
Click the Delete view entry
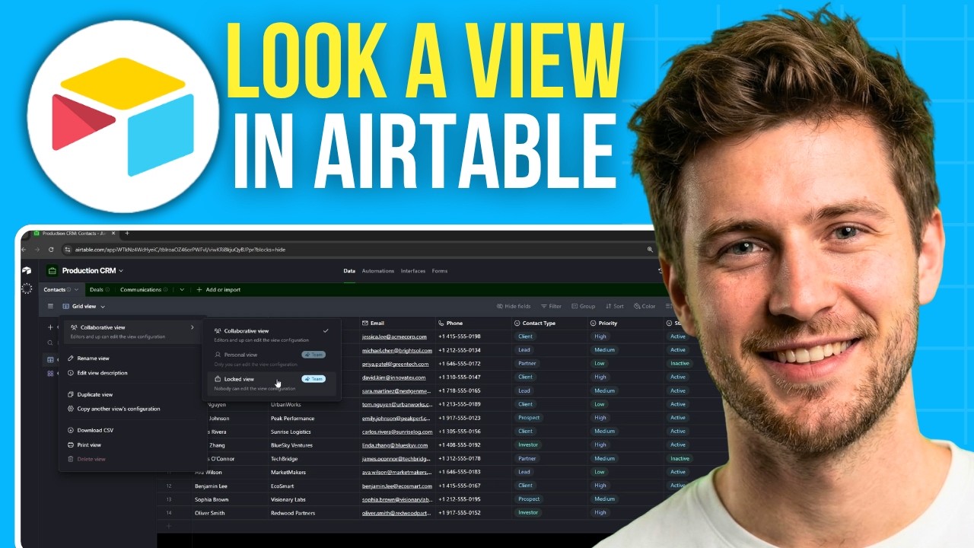91,459
